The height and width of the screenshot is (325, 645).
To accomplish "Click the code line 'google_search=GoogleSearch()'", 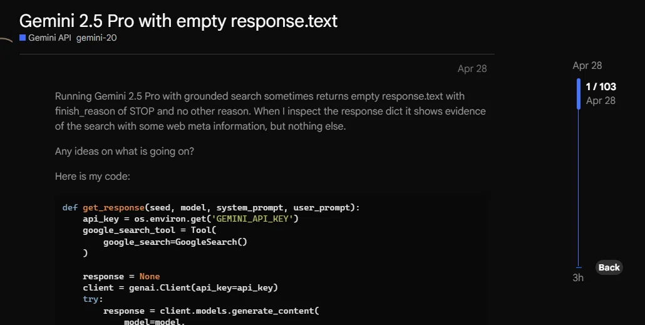I will [x=175, y=242].
